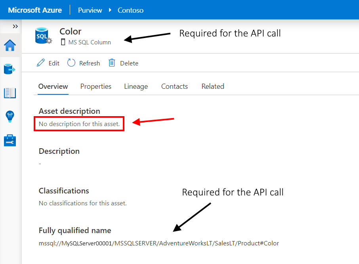The image size is (359, 264).
Task: Click Contoso in the breadcrumb
Action: click(x=130, y=10)
